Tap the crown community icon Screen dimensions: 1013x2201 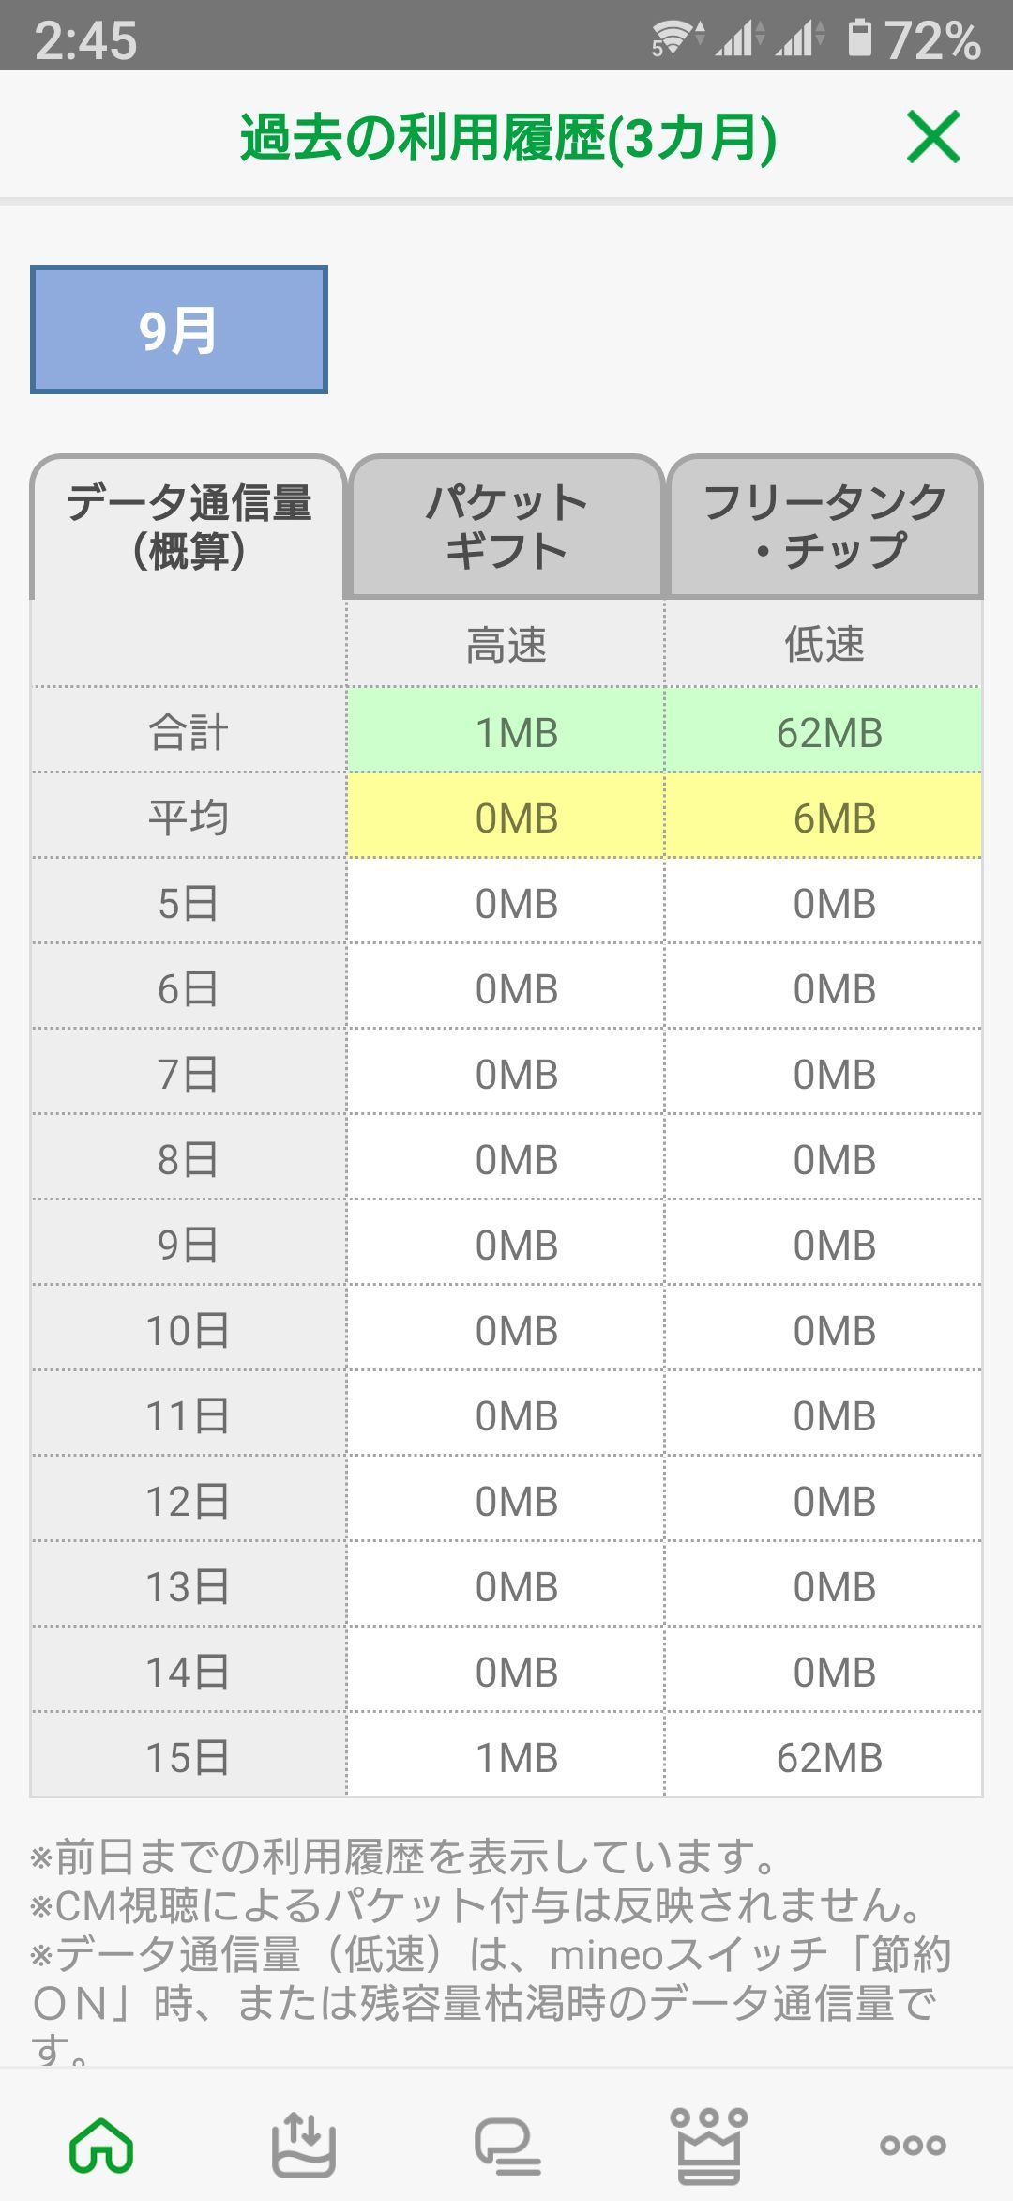[x=709, y=2144]
